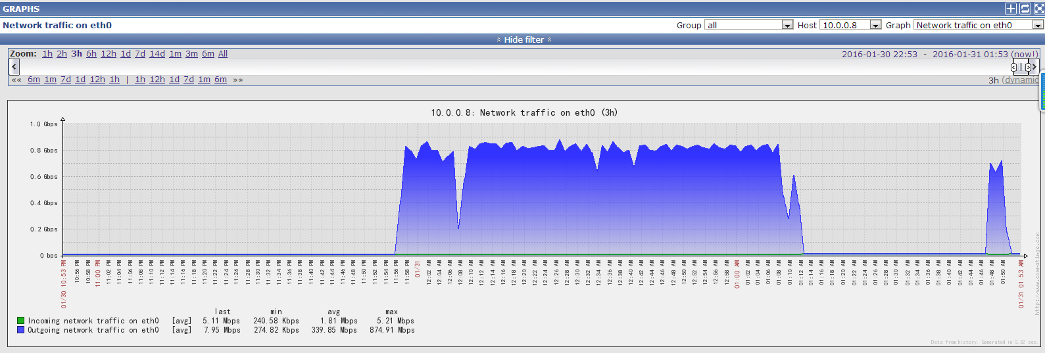Screen dimensions: 1045x353
Task: Collapse the filter using Hide filter
Action: [523, 39]
